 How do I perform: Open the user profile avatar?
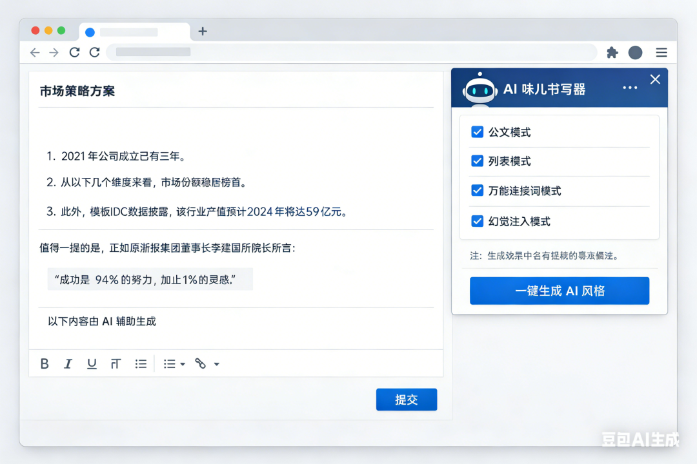635,52
